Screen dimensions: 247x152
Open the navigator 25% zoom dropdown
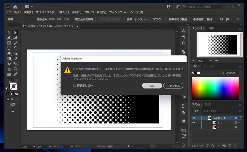[x=211, y=61]
